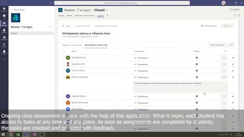Switch to the Требует оценки (11) tab
This screenshot has width=244, height=137.
click(x=72, y=45)
